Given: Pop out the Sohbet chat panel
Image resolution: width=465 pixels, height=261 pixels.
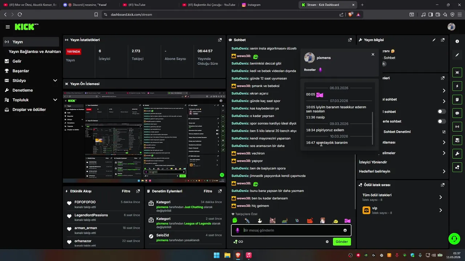Looking at the screenshot, I should (x=350, y=40).
